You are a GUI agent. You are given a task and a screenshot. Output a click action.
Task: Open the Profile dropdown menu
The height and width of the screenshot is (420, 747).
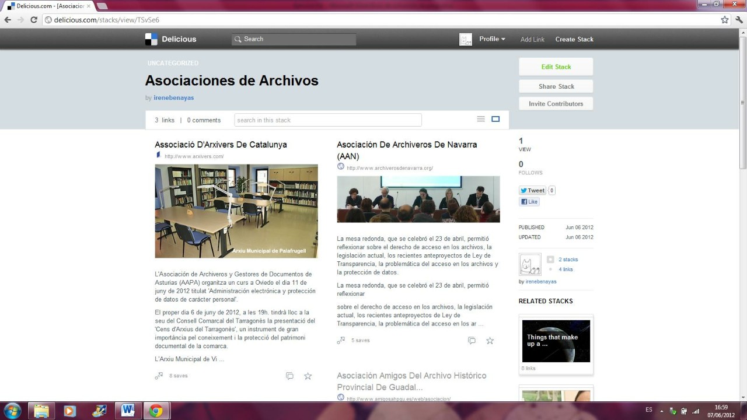492,39
